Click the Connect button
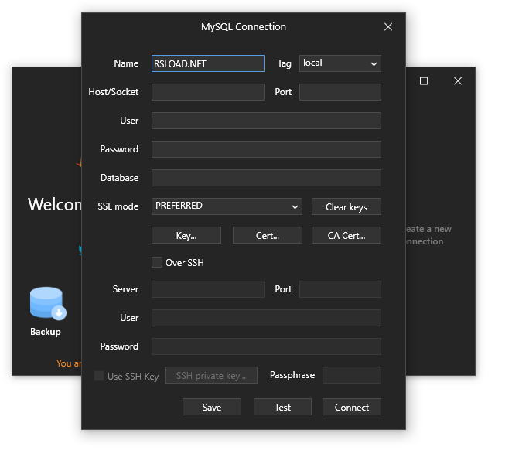512x464 pixels. (352, 407)
